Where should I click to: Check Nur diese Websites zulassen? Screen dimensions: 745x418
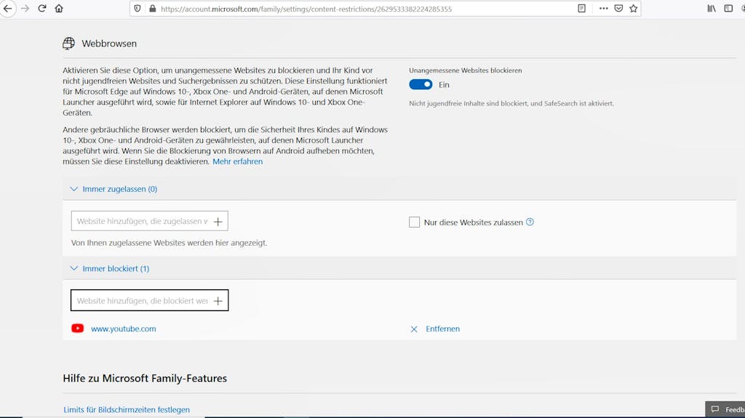point(414,222)
